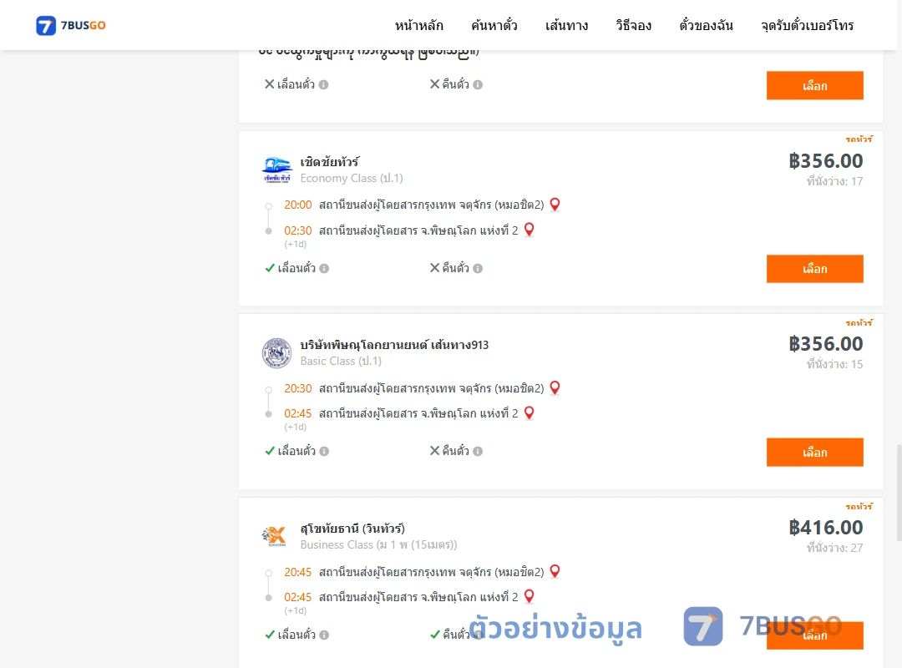
Task: Click พิษณุโลกยานยนต์ company emblem logo
Action: pos(276,352)
